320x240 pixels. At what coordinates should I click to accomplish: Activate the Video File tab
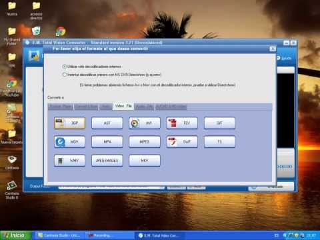click(123, 106)
